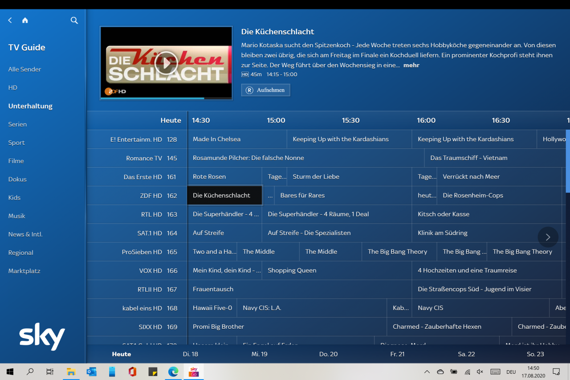Select Sturm der Liebe program
570x380 pixels.
(349, 177)
